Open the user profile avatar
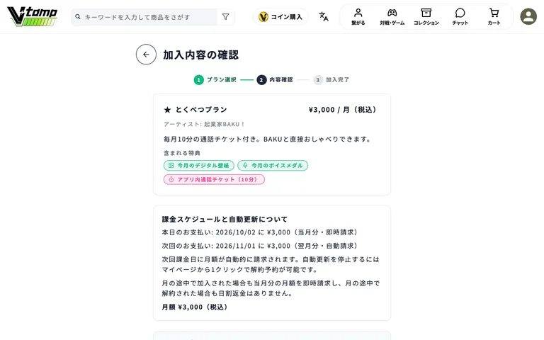Viewport: 544px width, 340px height. tap(528, 16)
